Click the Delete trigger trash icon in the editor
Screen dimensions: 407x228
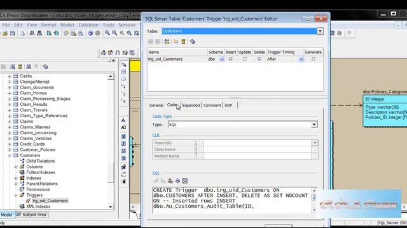pyautogui.click(x=184, y=42)
